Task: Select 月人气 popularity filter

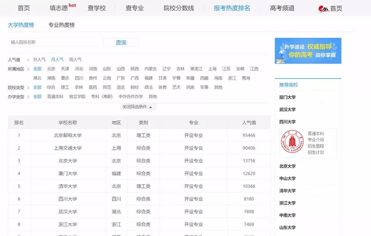Action: (57, 60)
